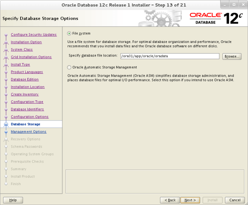The height and width of the screenshot is (205, 248).
Task: Click step marker beside Configuration Options
Action: click(x=6, y=117)
